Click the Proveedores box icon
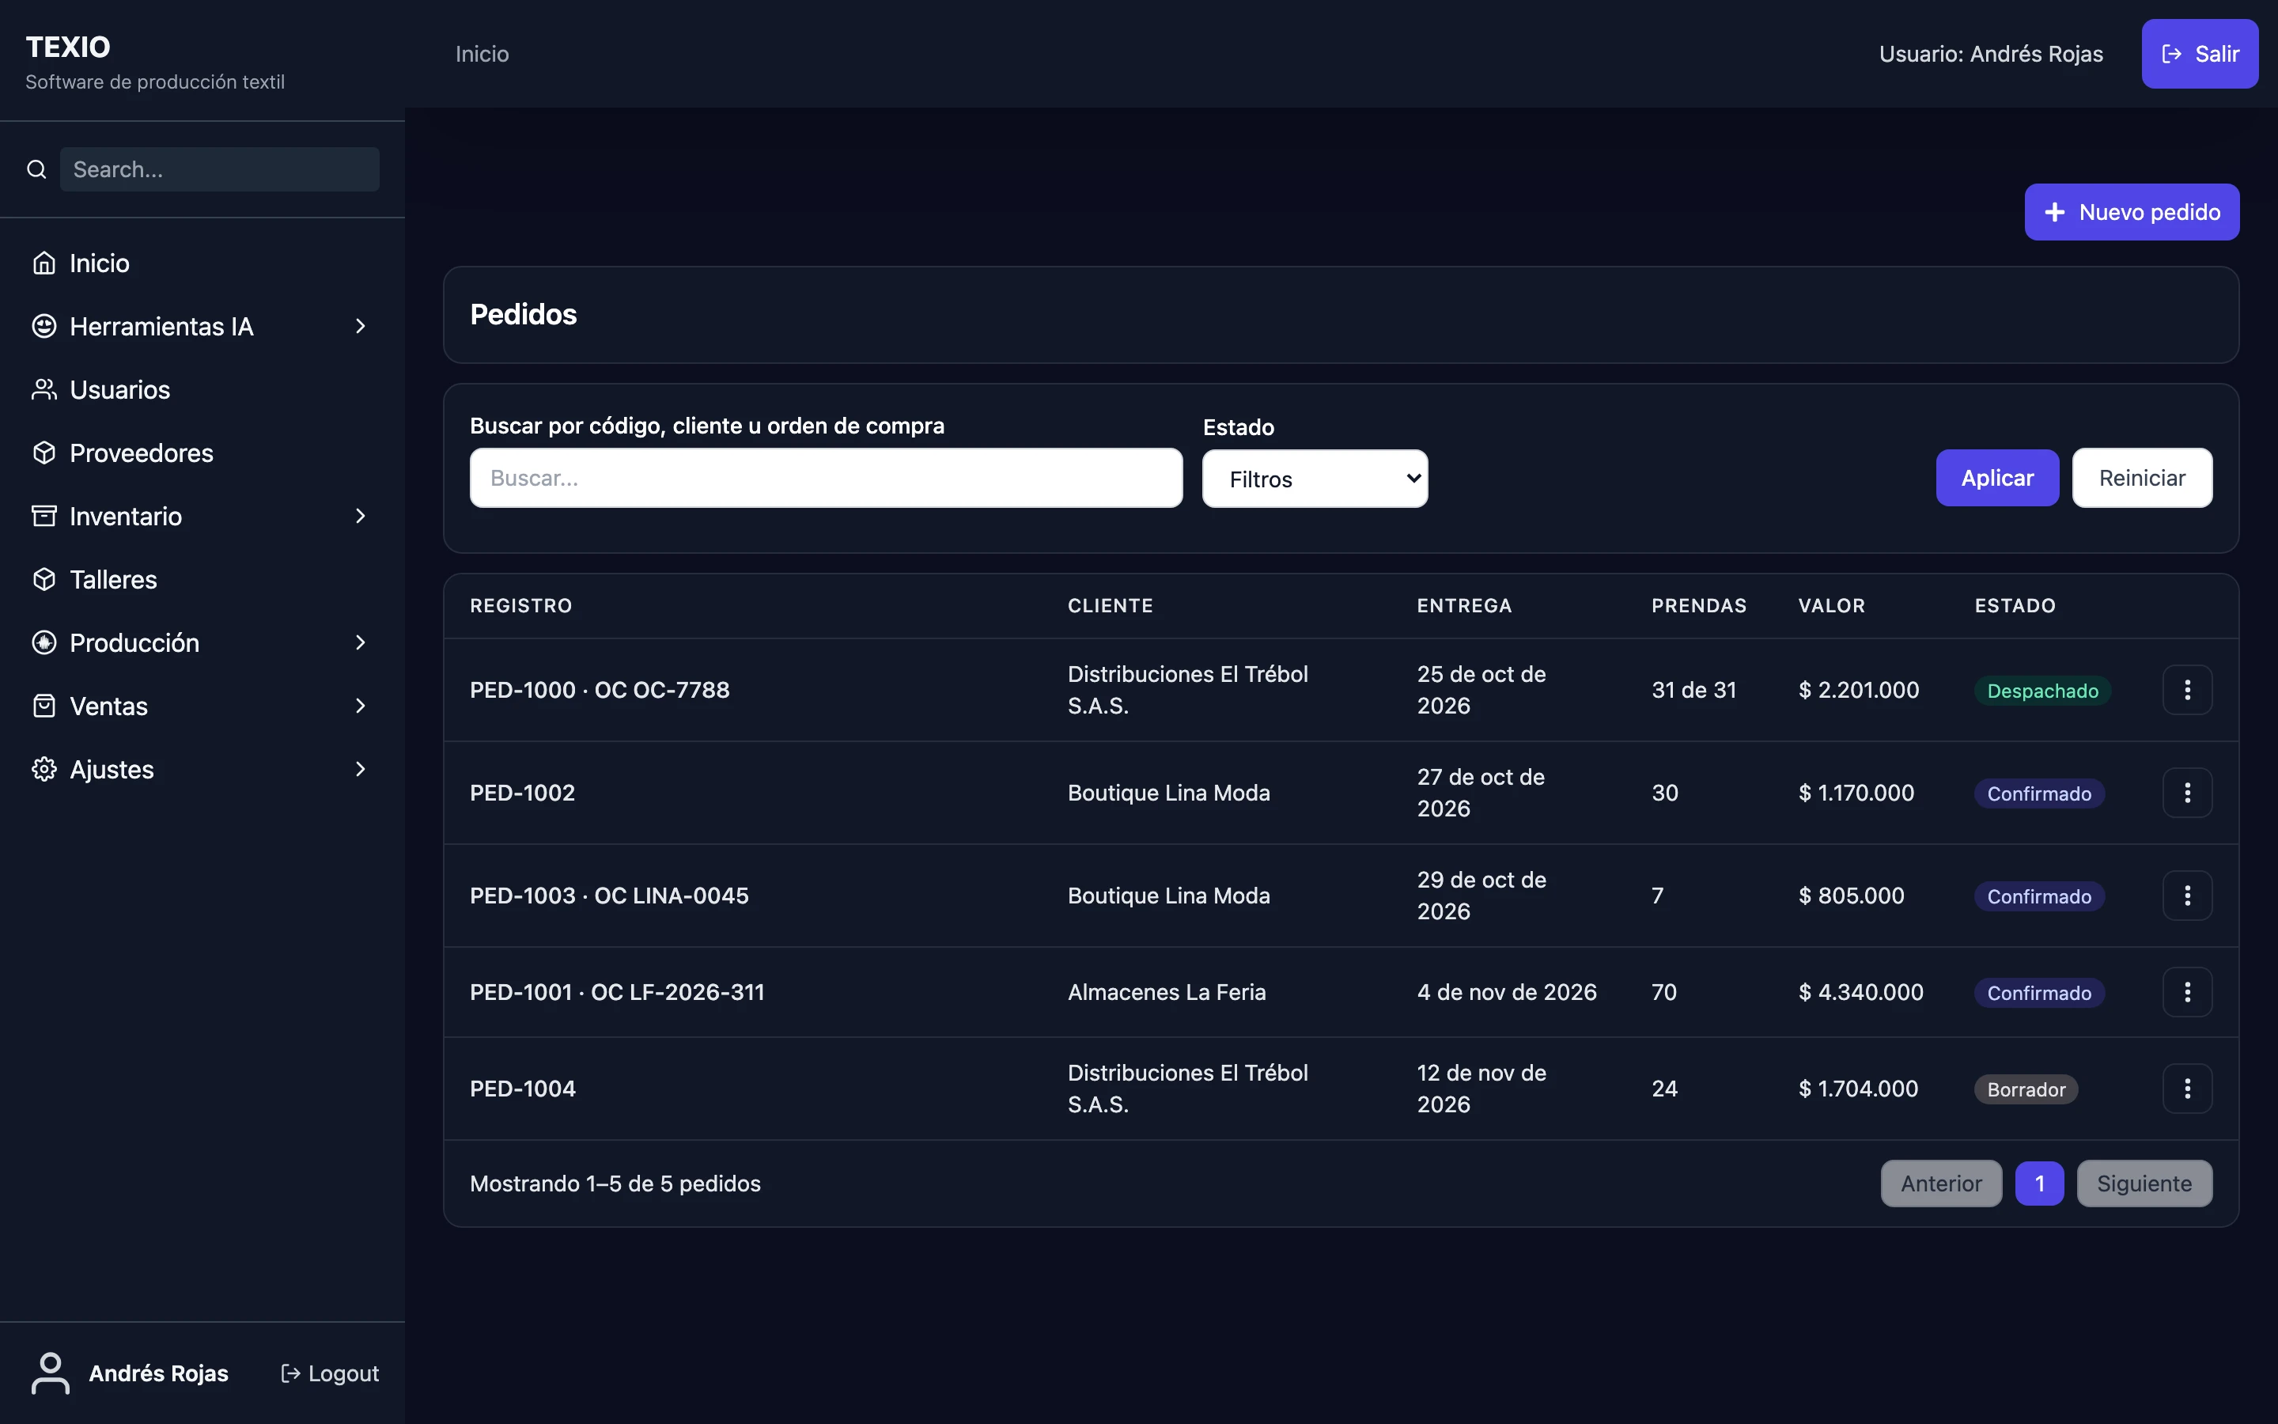Image resolution: width=2278 pixels, height=1424 pixels. pyautogui.click(x=44, y=452)
